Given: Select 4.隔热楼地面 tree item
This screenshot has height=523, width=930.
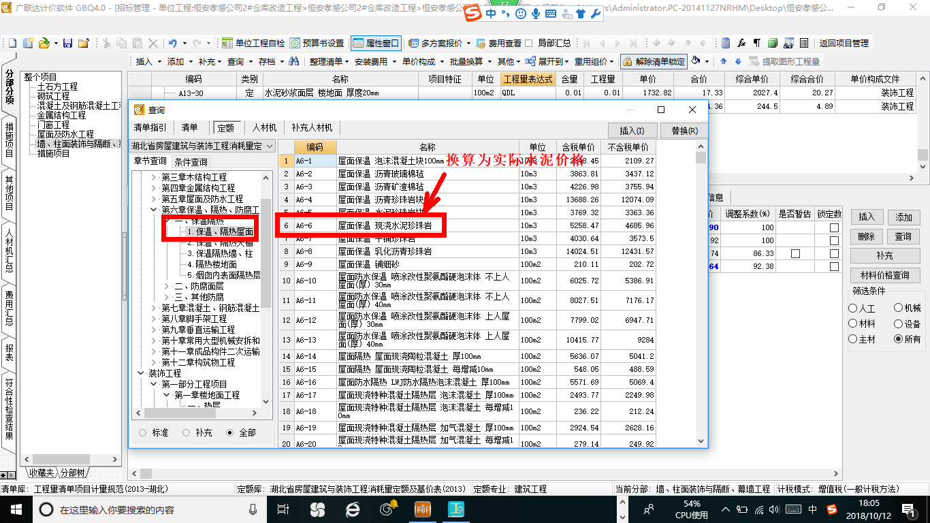Looking at the screenshot, I should 212,264.
